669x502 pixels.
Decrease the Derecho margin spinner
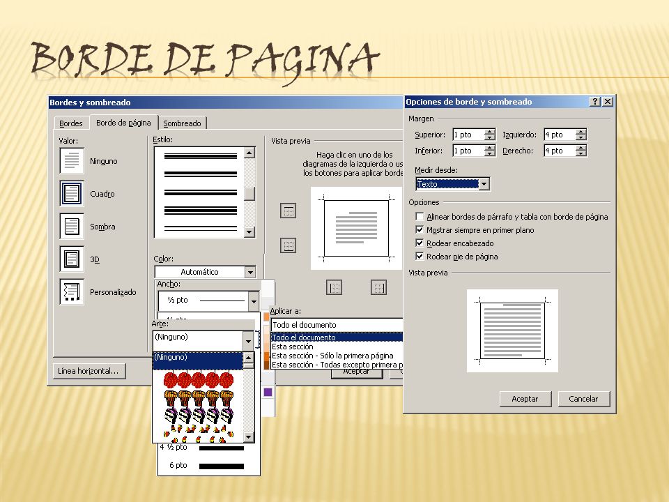pyautogui.click(x=580, y=153)
